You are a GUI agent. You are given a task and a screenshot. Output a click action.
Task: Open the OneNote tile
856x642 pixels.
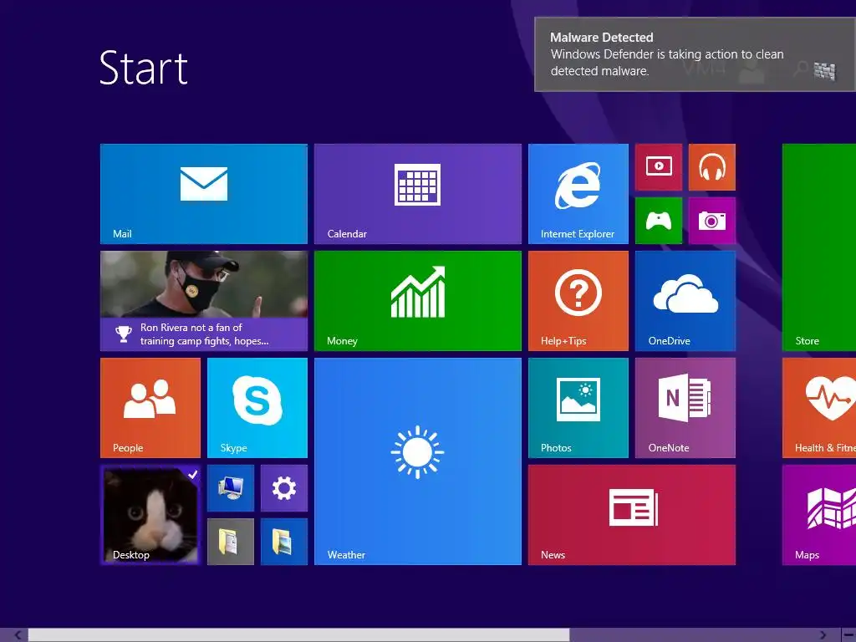pyautogui.click(x=685, y=408)
